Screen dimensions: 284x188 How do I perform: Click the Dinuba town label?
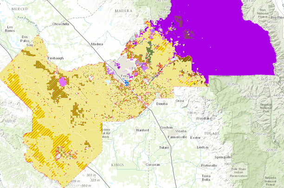click(162, 105)
